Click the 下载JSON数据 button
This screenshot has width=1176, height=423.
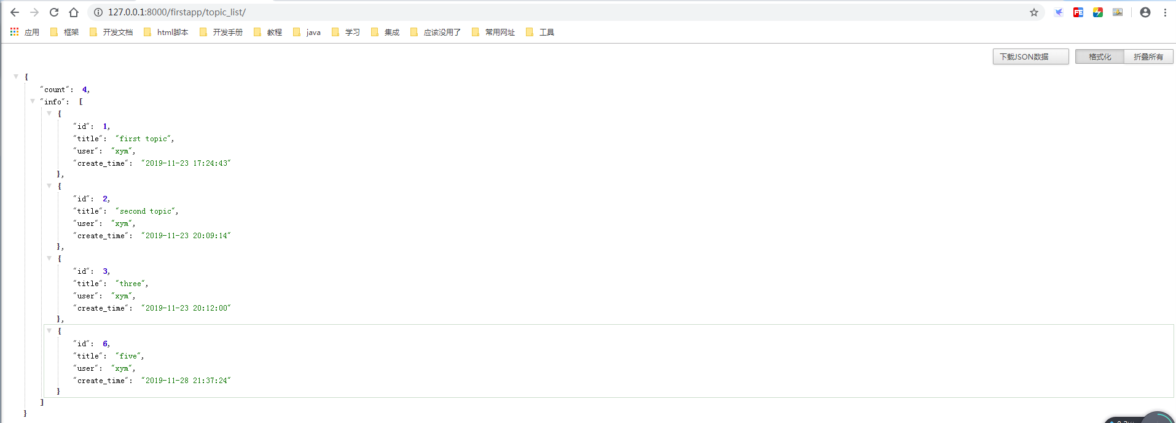[1031, 56]
